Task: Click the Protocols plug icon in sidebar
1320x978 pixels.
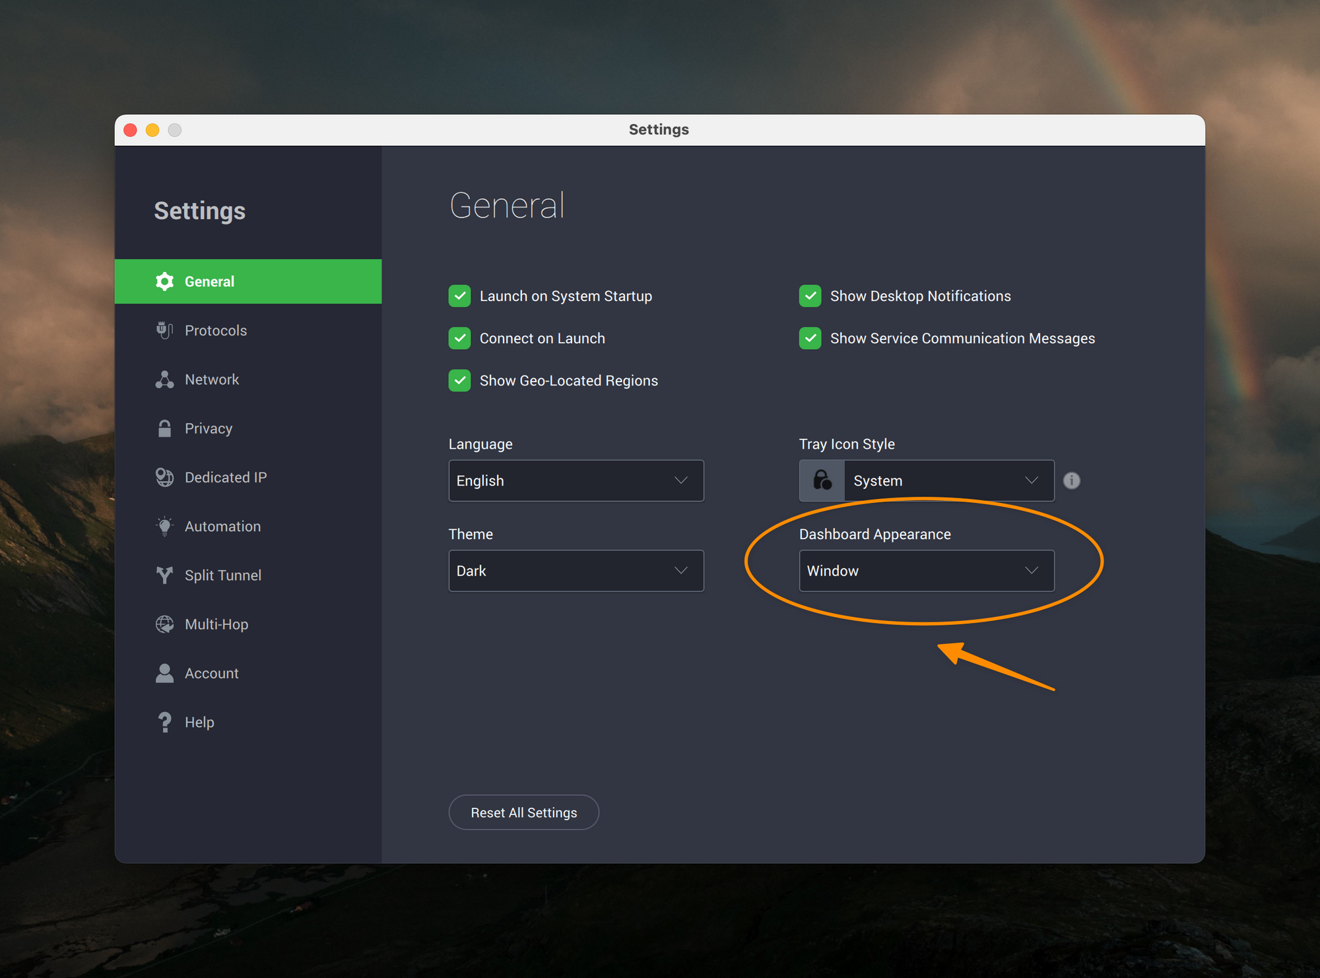Action: [x=164, y=330]
